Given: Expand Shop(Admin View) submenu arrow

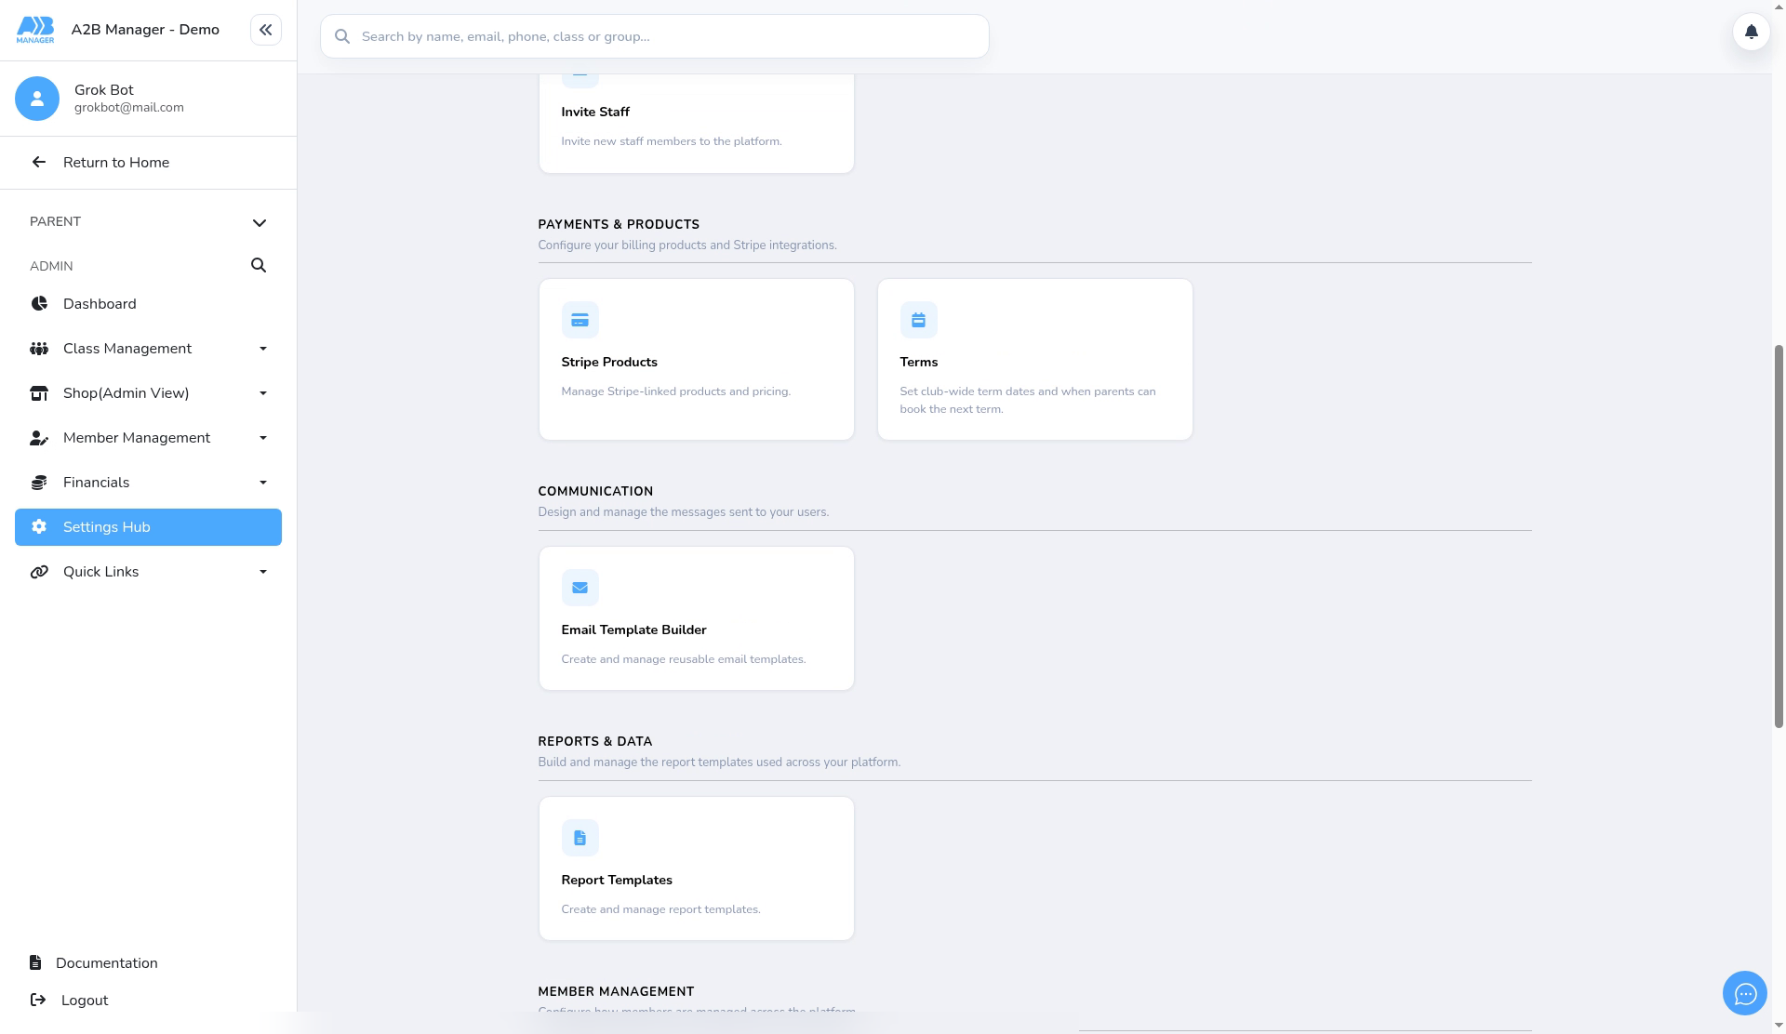Looking at the screenshot, I should (263, 393).
